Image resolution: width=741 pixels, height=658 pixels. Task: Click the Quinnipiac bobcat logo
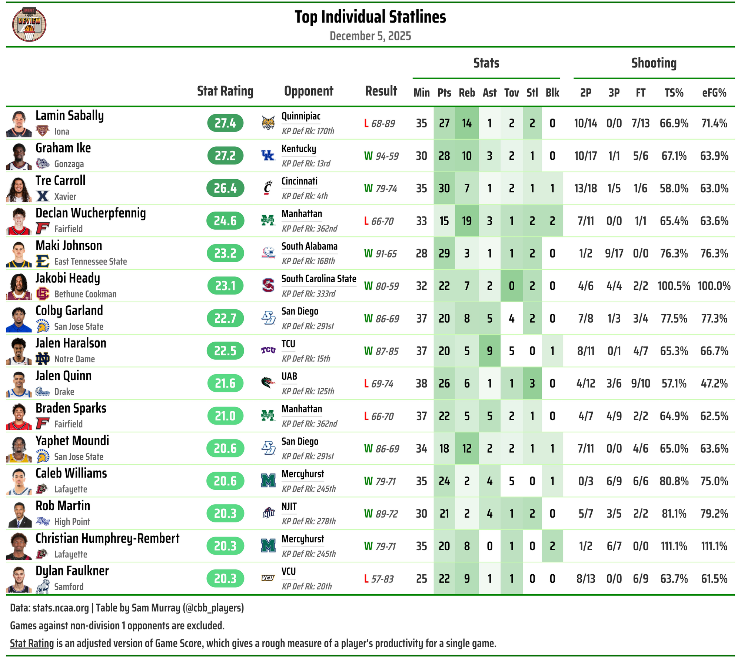[268, 123]
